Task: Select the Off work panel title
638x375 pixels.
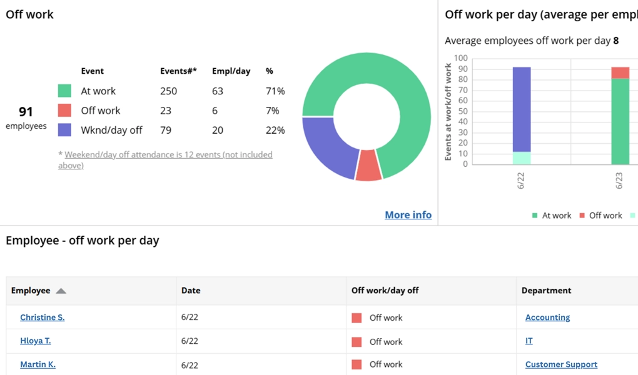Action: (29, 14)
